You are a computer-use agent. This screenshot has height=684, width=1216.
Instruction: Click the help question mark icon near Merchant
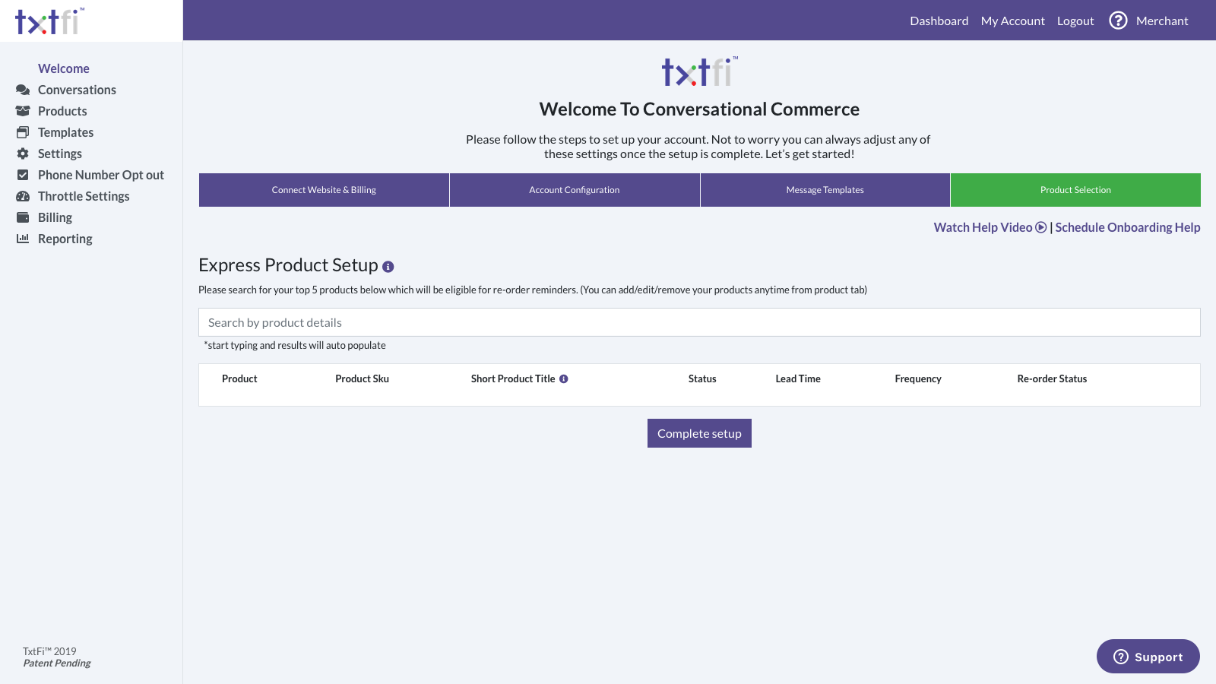click(1118, 21)
